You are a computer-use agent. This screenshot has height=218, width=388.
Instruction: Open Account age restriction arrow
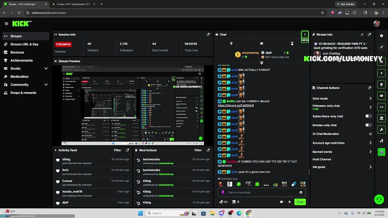pos(370,143)
